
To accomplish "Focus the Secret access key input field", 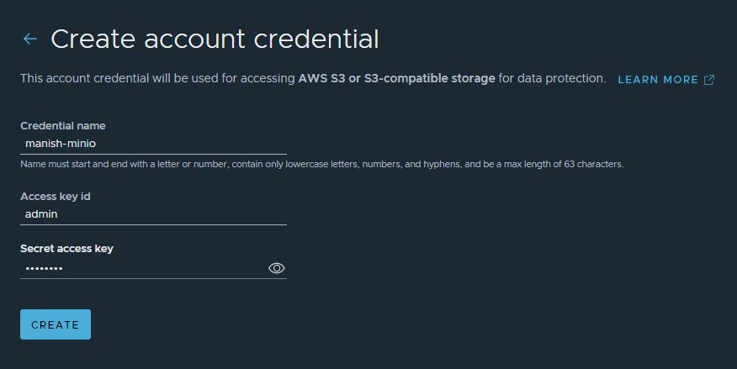I will [143, 268].
